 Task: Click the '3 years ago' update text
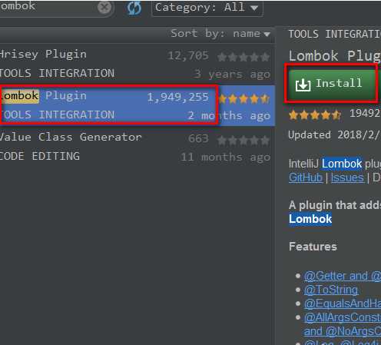click(x=232, y=75)
